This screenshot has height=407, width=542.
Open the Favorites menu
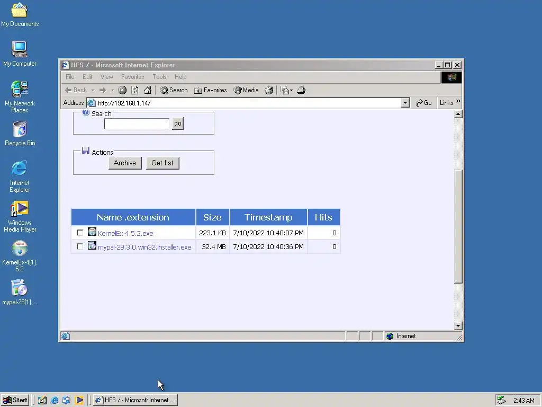click(x=132, y=77)
